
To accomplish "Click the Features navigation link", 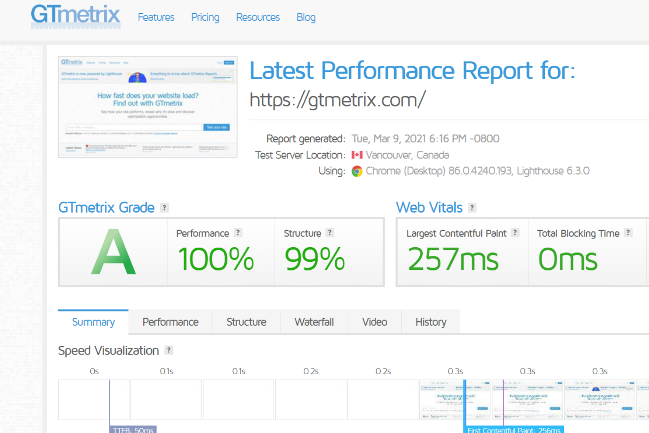I will click(156, 17).
